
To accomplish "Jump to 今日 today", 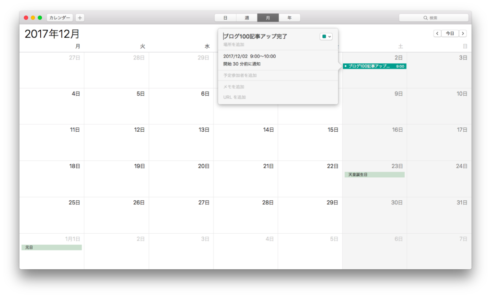I will pos(450,34).
